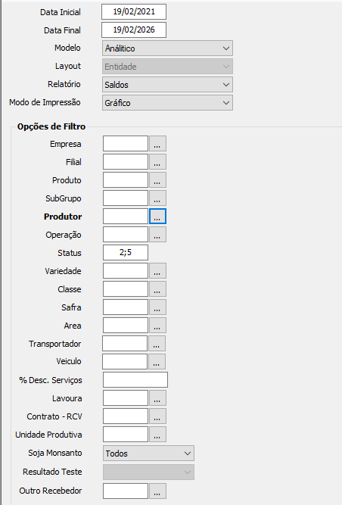This screenshot has height=505, width=342.
Task: Open the Contrato - RCV lookup button
Action: pos(157,416)
